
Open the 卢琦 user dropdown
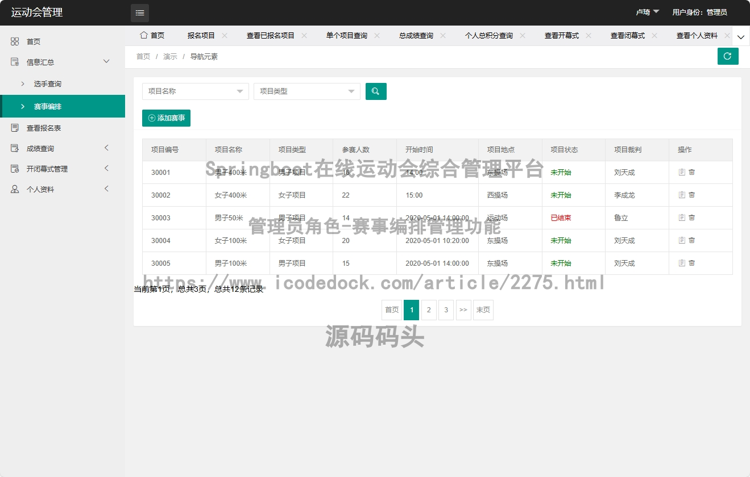648,12
